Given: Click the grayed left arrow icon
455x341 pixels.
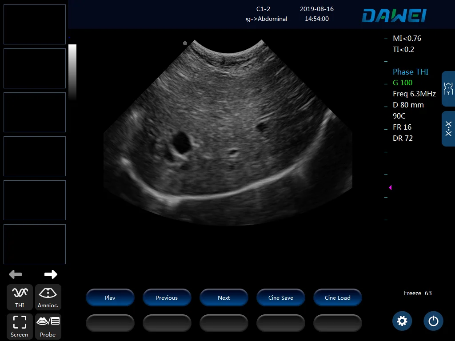Looking at the screenshot, I should coord(15,274).
